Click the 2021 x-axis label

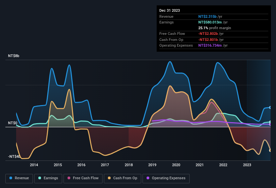tap(200, 165)
